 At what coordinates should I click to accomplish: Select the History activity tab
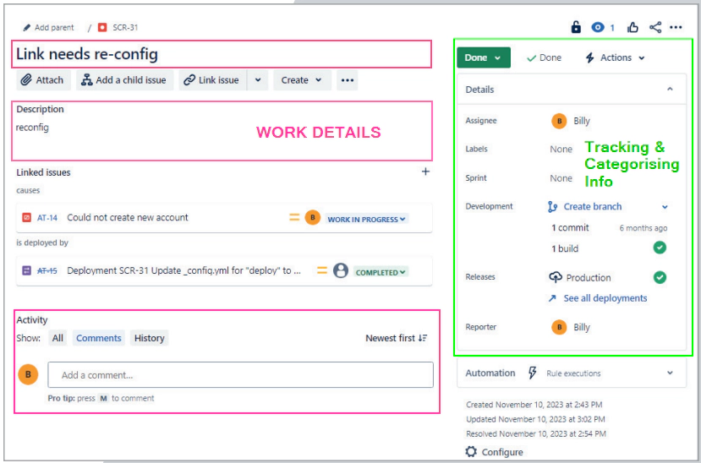150,338
